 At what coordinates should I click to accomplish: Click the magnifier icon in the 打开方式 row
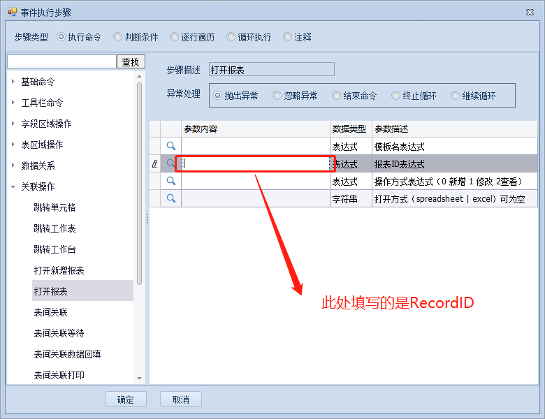pyautogui.click(x=170, y=198)
